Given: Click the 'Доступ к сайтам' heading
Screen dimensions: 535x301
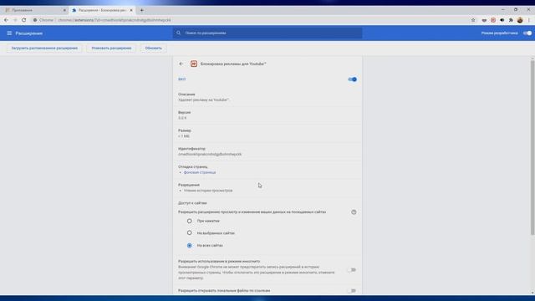Looking at the screenshot, I should (x=192, y=203).
